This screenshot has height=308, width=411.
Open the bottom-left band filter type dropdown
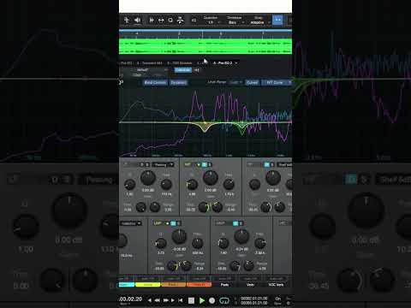click(131, 223)
